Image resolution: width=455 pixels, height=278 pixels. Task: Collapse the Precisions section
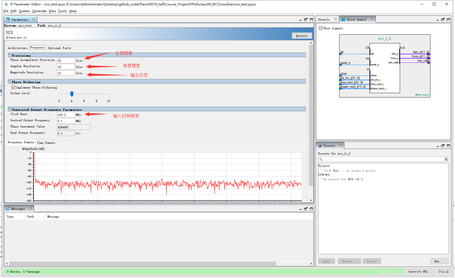click(x=9, y=55)
